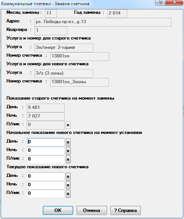The height and width of the screenshot is (219, 184).
Task: Focus the initial День reading field
Action: pos(46,142)
